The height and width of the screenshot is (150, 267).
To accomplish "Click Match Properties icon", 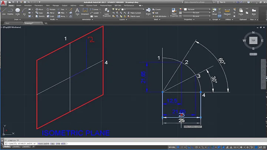I will pos(174,12).
